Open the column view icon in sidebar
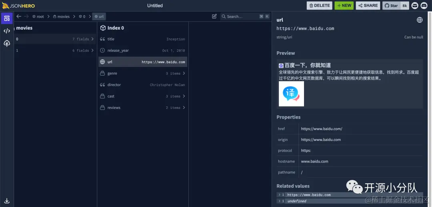Image resolution: width=432 pixels, height=207 pixels. coord(7,18)
